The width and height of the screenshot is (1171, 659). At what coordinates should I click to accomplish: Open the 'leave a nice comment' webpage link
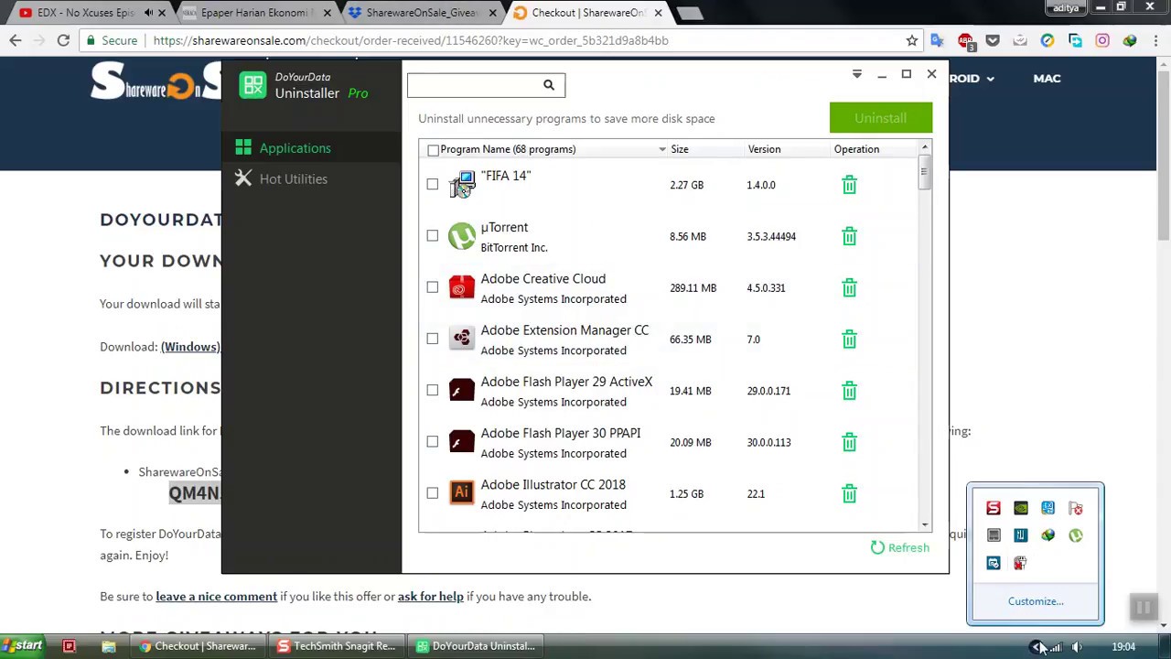(x=216, y=597)
